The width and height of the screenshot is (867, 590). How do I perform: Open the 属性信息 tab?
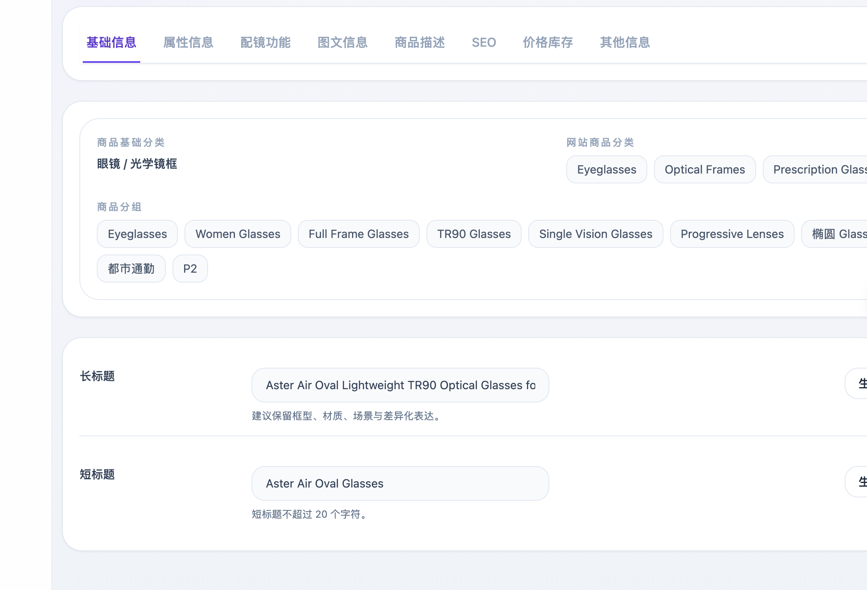coord(188,43)
